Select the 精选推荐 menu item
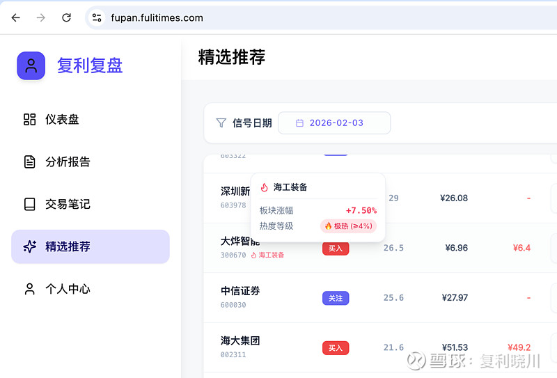This screenshot has width=557, height=378. [91, 246]
